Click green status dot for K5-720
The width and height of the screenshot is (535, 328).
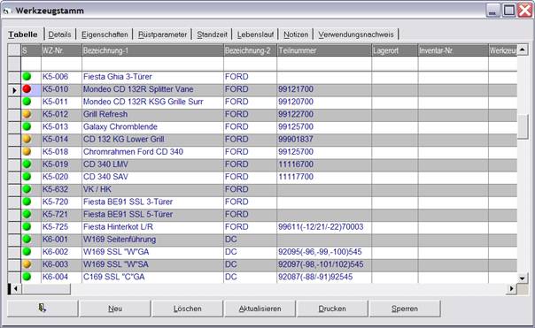[27, 202]
